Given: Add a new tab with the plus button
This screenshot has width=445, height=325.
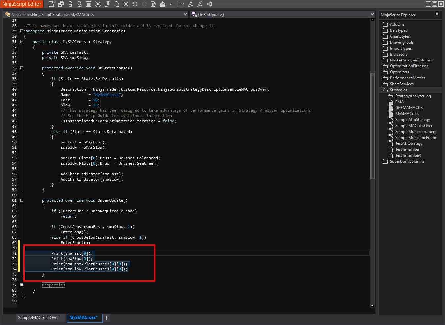Looking at the screenshot, I should [106, 318].
